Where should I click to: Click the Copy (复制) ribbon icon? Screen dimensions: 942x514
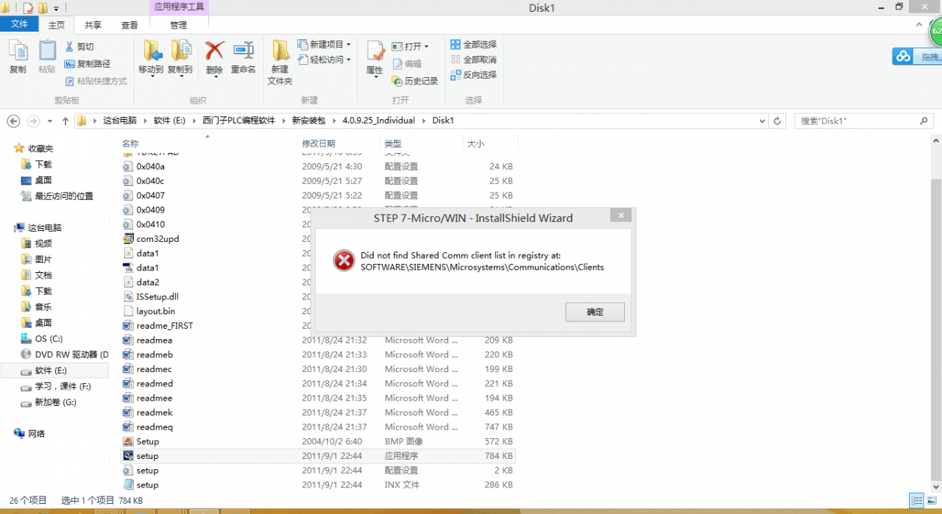tap(18, 56)
